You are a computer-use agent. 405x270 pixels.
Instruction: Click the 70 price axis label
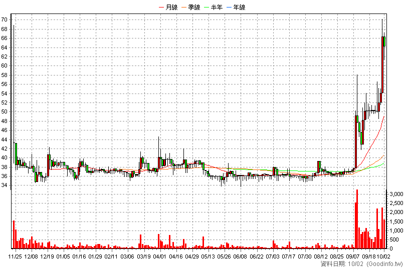[5, 19]
